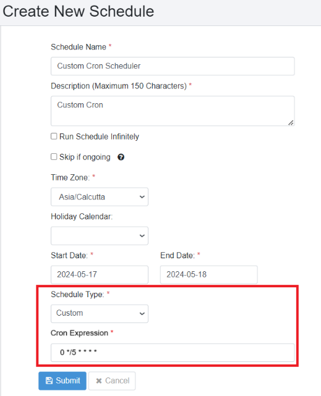The image size is (321, 396).
Task: Click the description box resize handle
Action: coord(291,123)
